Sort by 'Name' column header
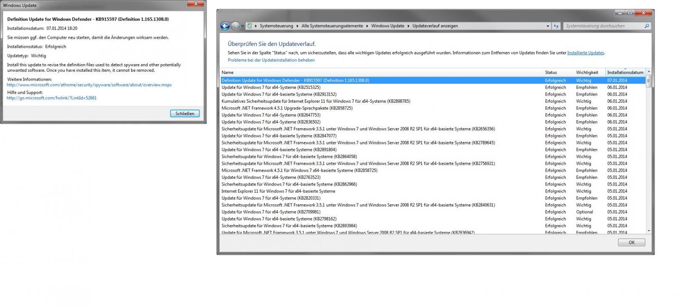This screenshot has height=307, width=681. pyautogui.click(x=382, y=72)
